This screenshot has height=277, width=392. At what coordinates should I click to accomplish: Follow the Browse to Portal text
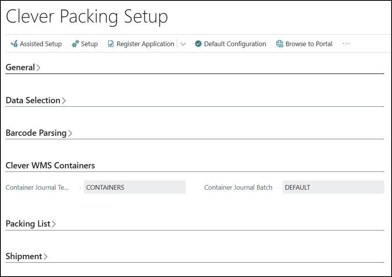tap(309, 44)
